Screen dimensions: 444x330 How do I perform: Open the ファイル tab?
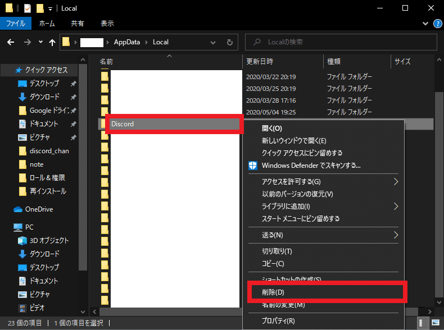(x=16, y=24)
